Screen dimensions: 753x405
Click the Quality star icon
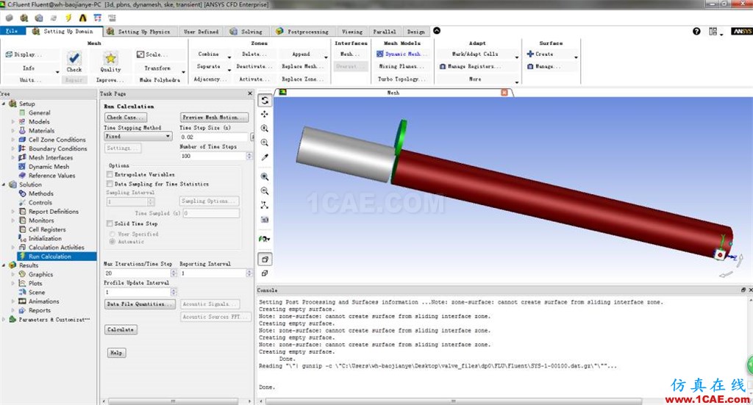[110, 58]
